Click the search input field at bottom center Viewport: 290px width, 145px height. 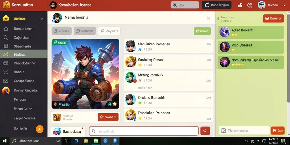coord(144,131)
